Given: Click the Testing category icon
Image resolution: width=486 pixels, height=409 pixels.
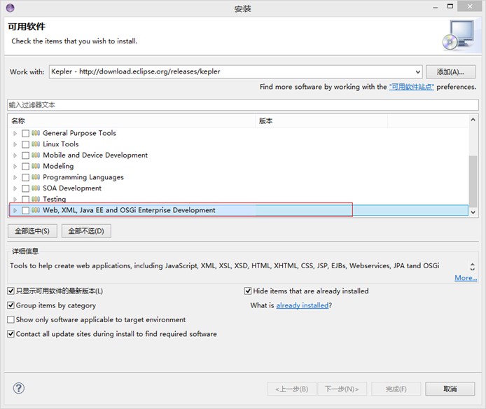Looking at the screenshot, I should [x=36, y=199].
